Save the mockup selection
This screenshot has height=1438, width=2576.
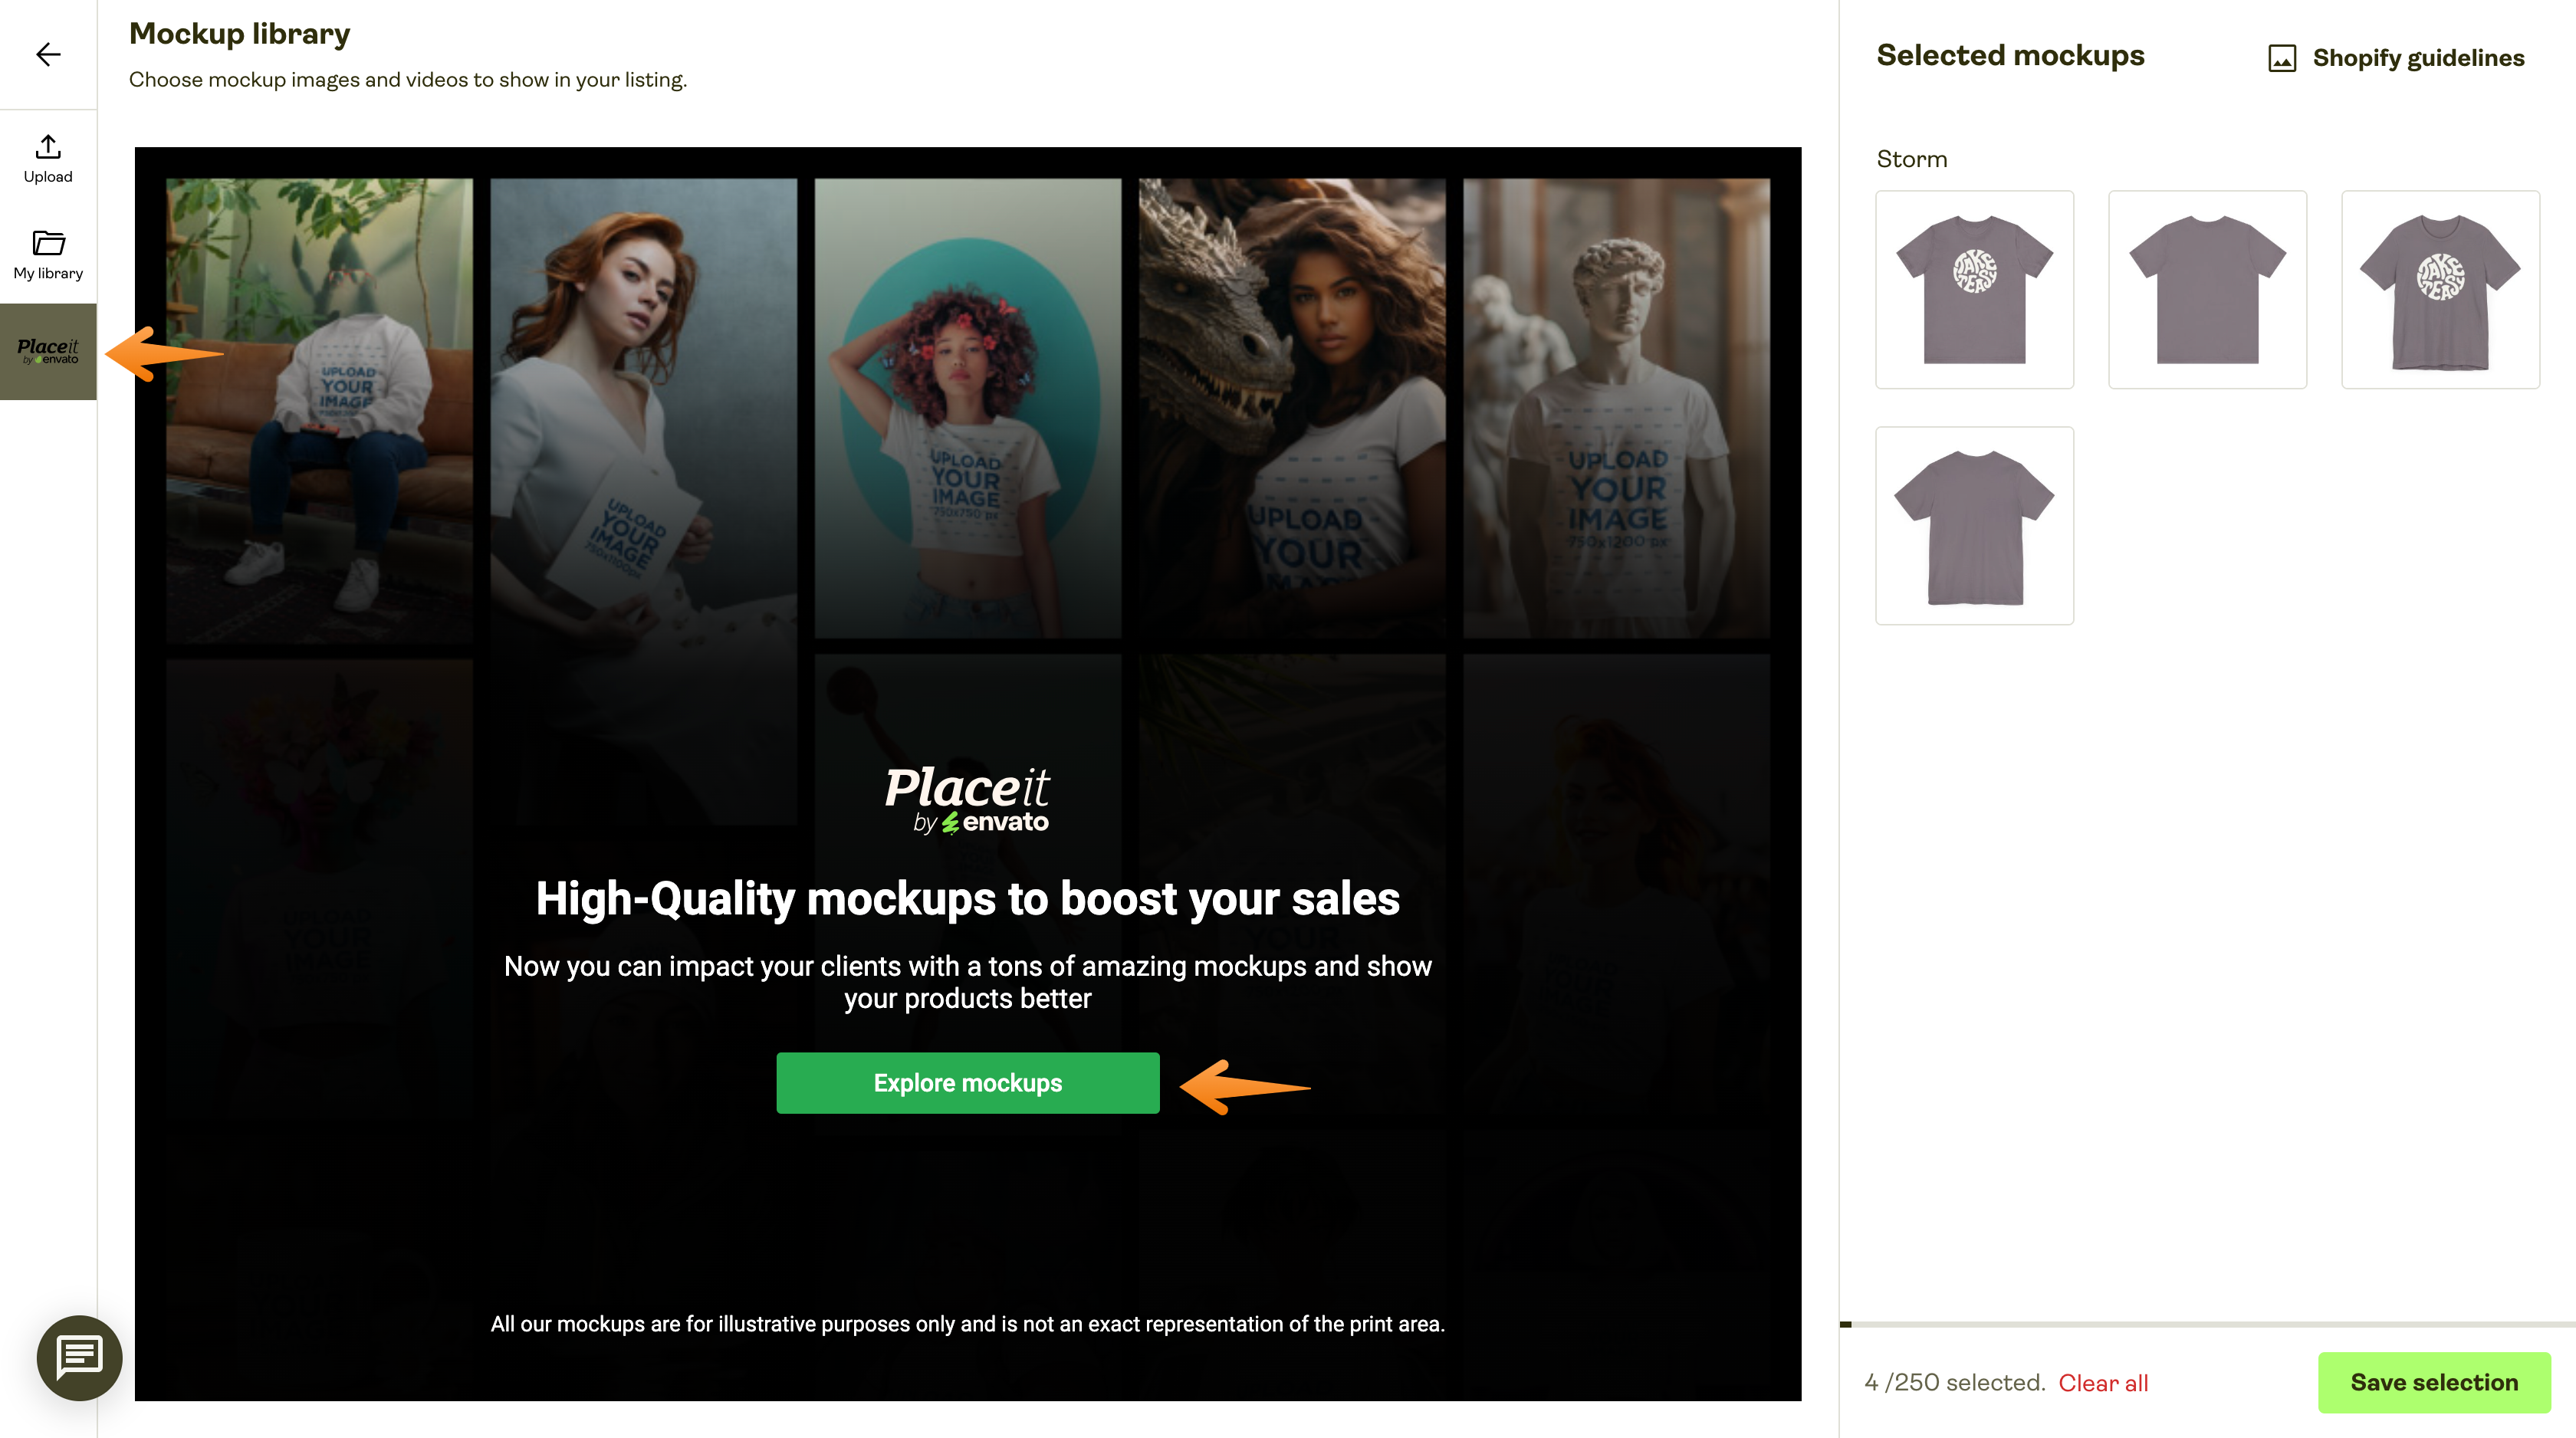(2434, 1382)
